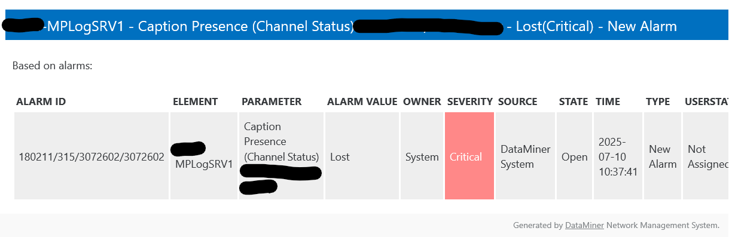Click the System owner cell

point(422,156)
